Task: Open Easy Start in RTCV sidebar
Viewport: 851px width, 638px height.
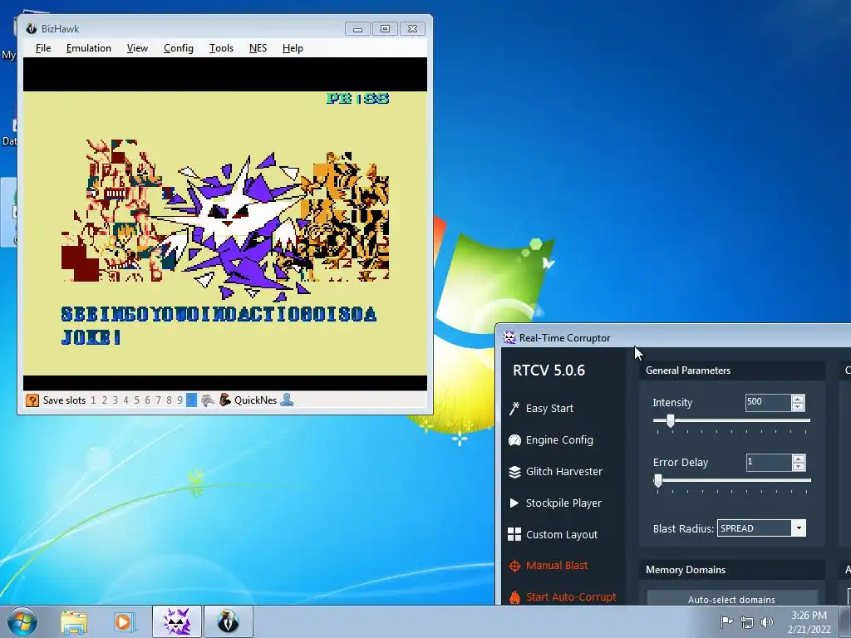Action: point(549,409)
